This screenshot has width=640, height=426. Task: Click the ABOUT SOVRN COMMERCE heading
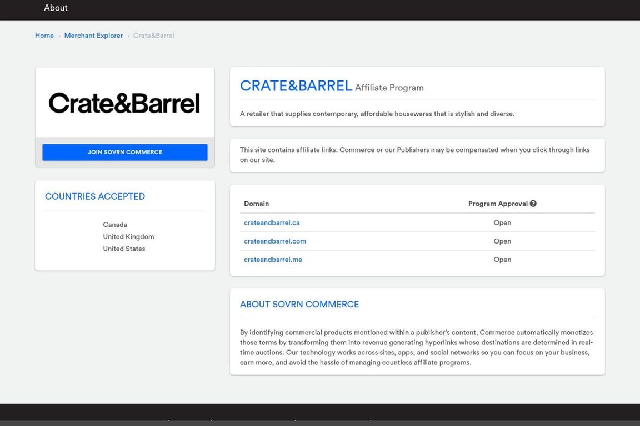(x=299, y=304)
